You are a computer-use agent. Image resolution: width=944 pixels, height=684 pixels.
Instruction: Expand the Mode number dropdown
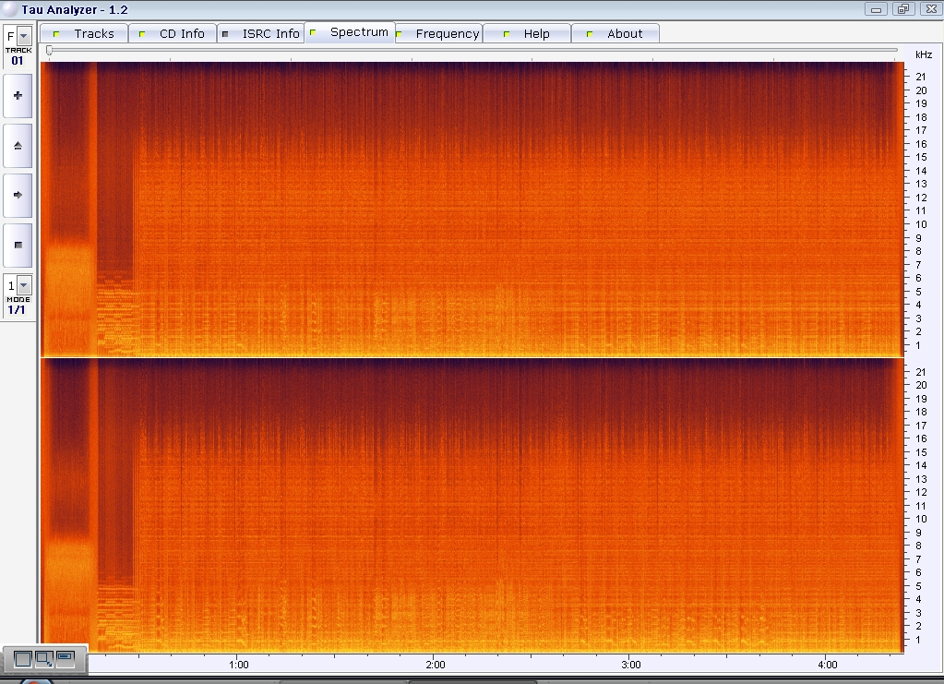[x=23, y=286]
